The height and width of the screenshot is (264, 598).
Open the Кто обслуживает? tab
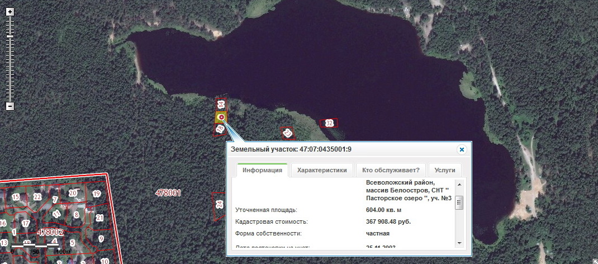[391, 170]
